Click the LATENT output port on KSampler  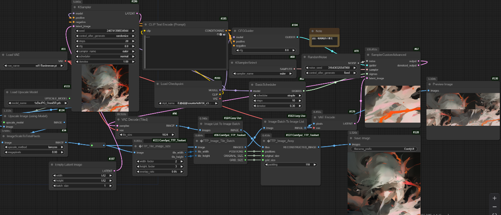(x=137, y=13)
